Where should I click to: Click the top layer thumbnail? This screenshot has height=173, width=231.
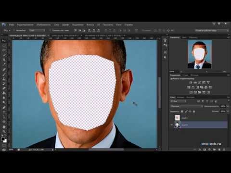[178, 118]
